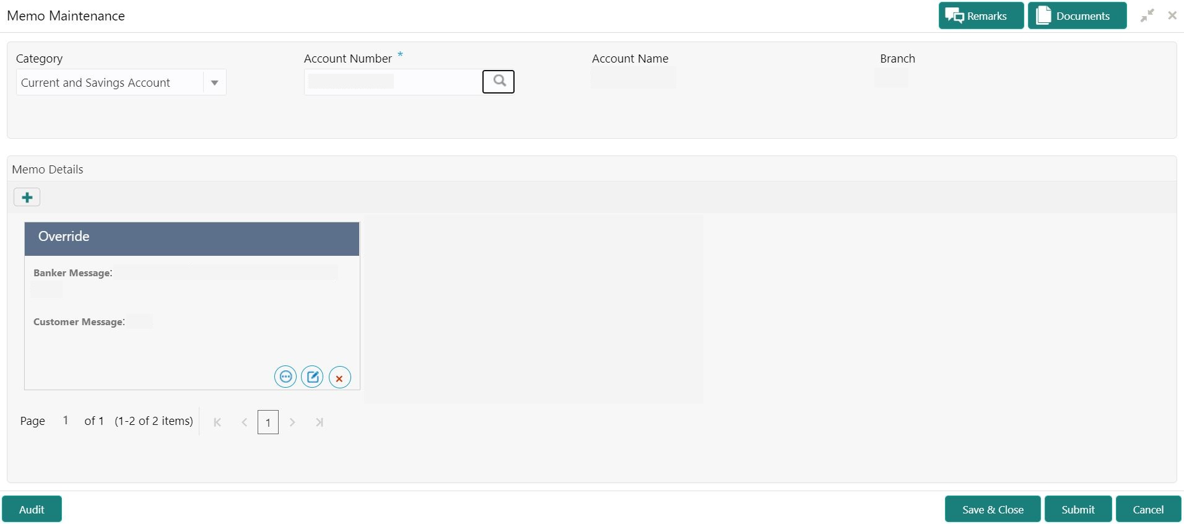
Task: Edit the Override memo card
Action: tap(313, 377)
